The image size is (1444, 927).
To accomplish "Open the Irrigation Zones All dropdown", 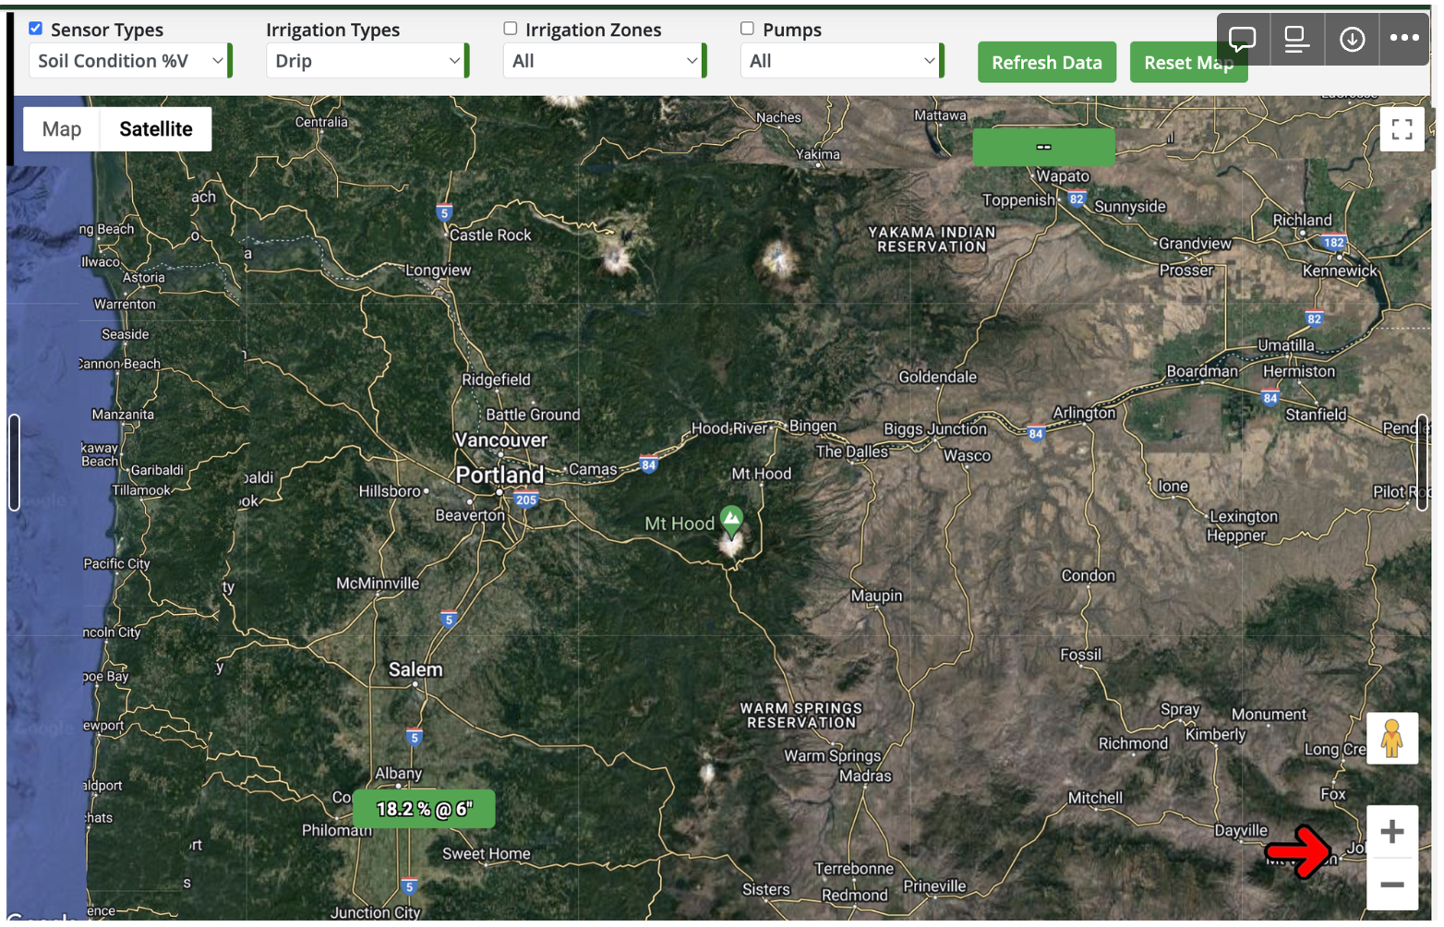I will pos(605,61).
